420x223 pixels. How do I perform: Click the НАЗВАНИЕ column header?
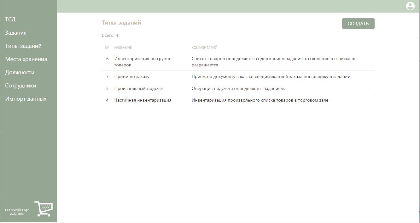coord(123,47)
